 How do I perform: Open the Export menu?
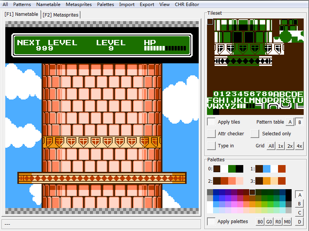point(147,4)
